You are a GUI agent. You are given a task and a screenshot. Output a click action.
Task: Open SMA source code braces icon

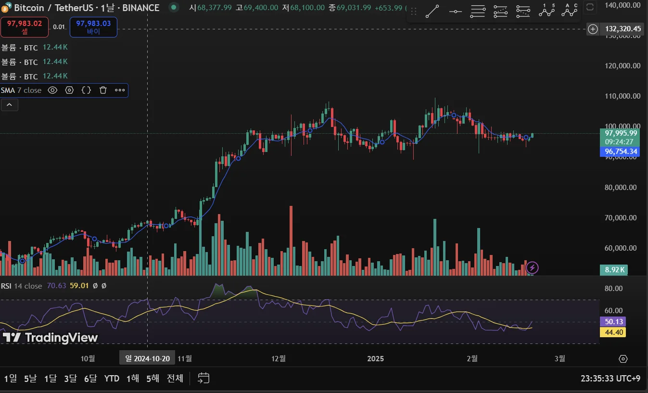point(86,90)
